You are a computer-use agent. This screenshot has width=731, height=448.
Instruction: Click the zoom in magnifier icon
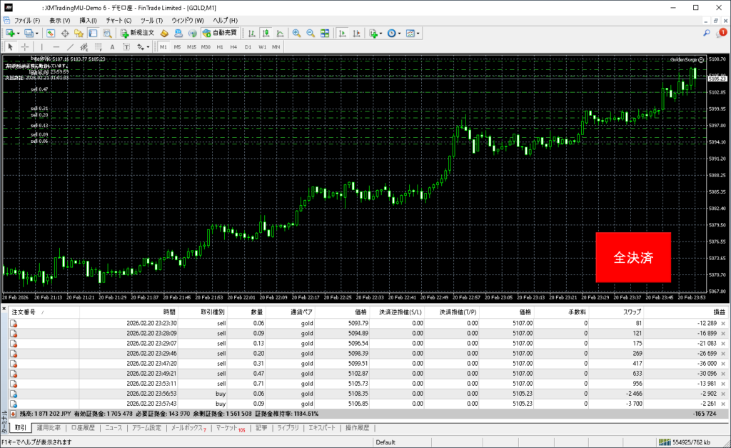point(297,33)
